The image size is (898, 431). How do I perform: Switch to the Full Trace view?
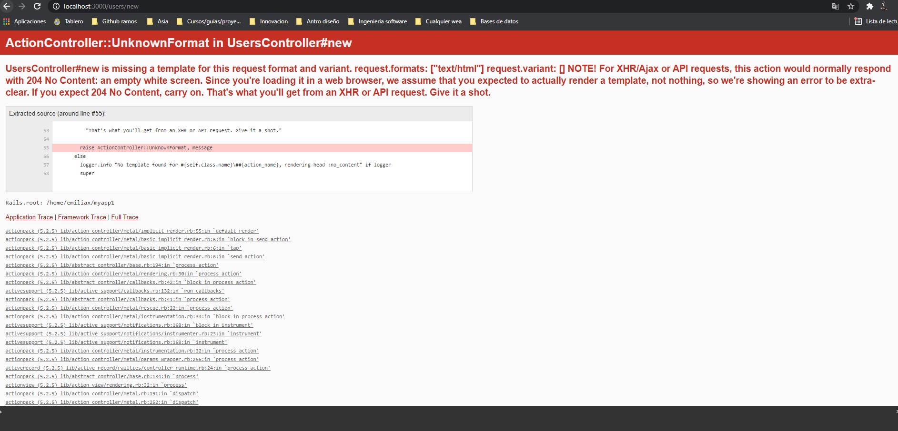124,217
